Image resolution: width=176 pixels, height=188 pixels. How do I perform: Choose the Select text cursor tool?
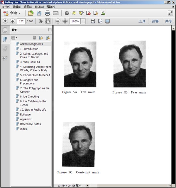click(x=40, y=21)
